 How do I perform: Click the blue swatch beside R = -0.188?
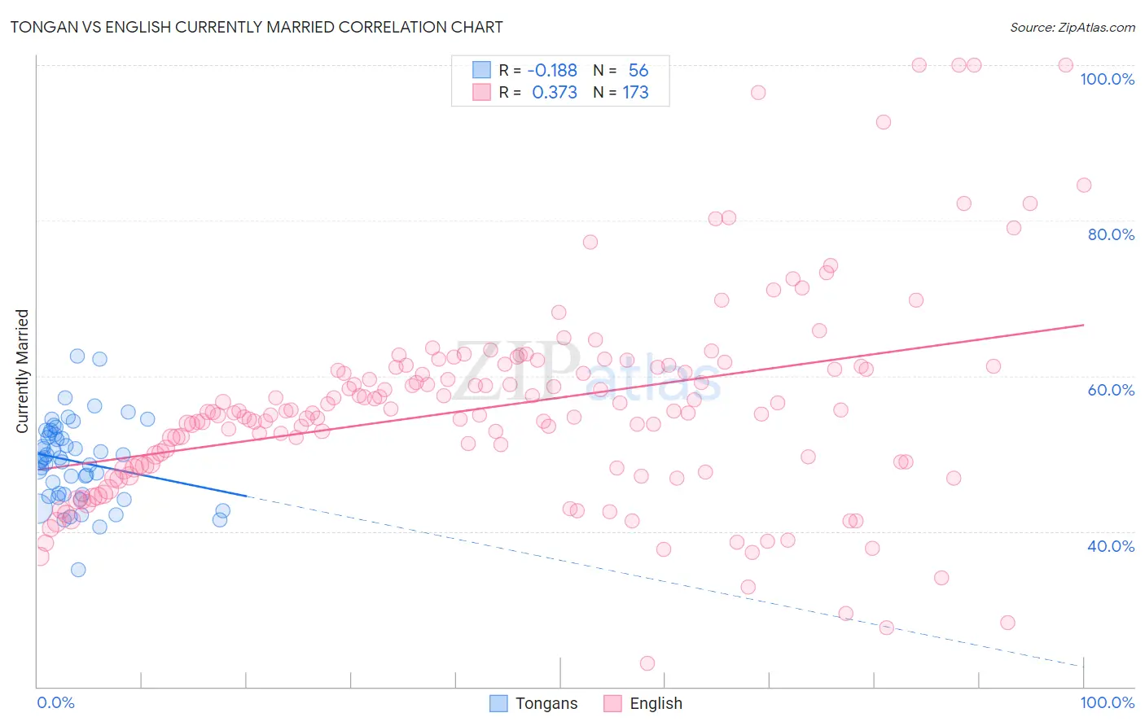point(481,70)
